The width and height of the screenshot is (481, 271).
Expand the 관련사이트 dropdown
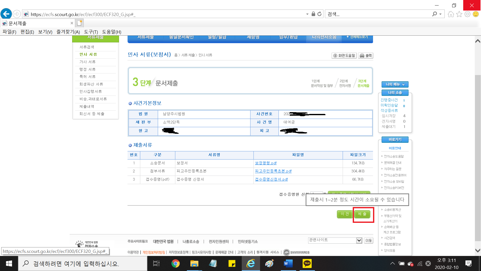(x=359, y=240)
